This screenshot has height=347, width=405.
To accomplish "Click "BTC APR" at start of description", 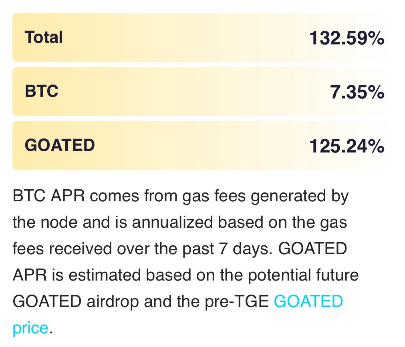I will [x=48, y=196].
